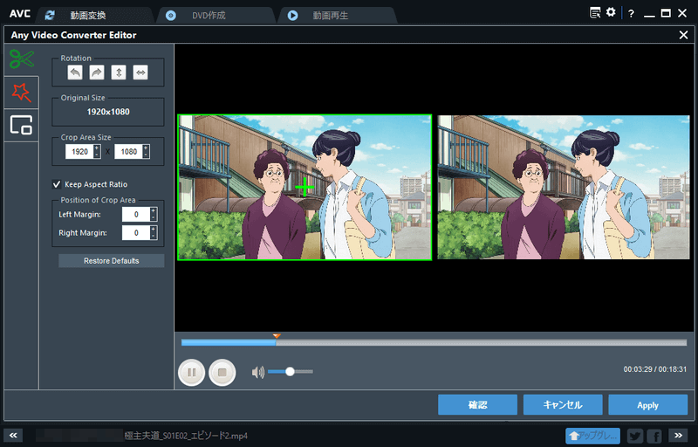Adjust the volume slider handle
The image size is (698, 447).
click(290, 371)
